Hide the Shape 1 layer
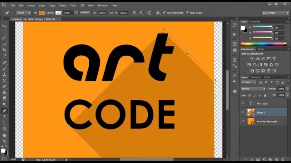Screen dimensions: 291x163 tap(243, 112)
